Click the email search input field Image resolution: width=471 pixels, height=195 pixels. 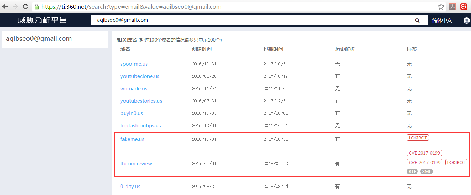[247, 20]
